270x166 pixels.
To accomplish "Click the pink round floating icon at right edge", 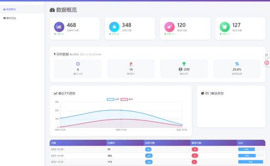I will pyautogui.click(x=267, y=63).
